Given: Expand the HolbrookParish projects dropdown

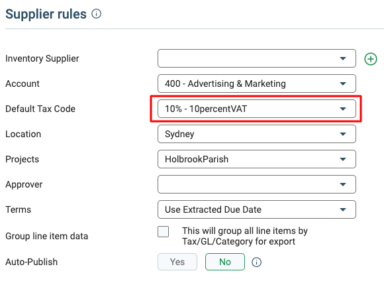Looking at the screenshot, I should coord(257,159).
